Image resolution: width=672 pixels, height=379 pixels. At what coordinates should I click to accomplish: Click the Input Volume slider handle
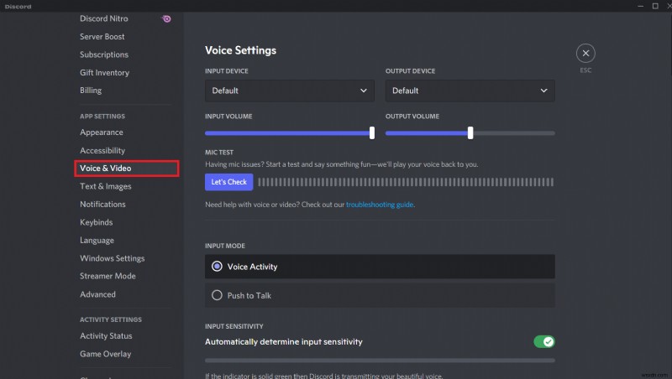(x=371, y=132)
